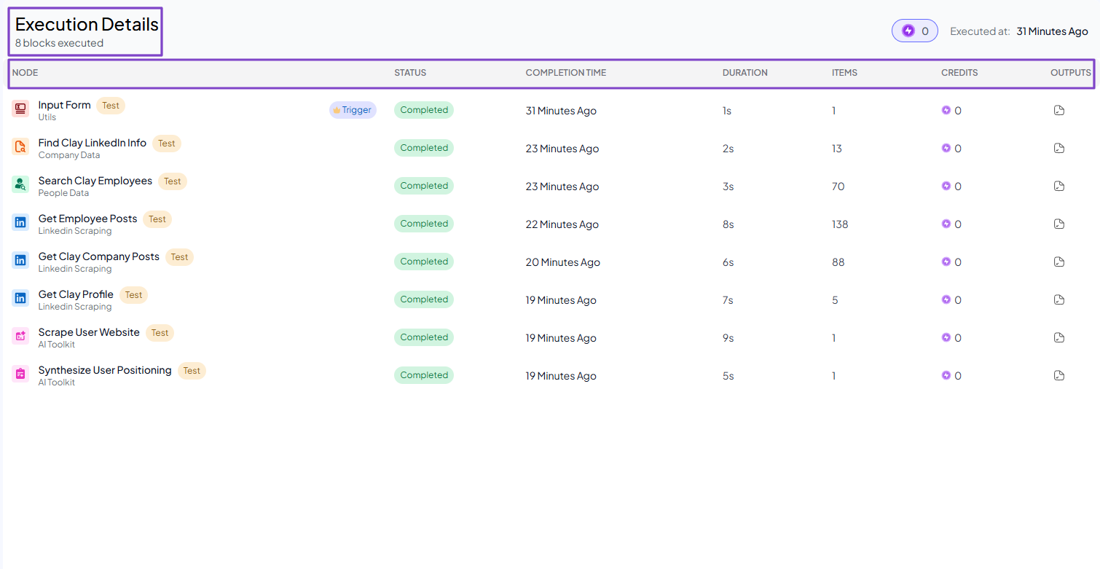Image resolution: width=1100 pixels, height=569 pixels.
Task: Click the 88 items value
Action: (838, 262)
